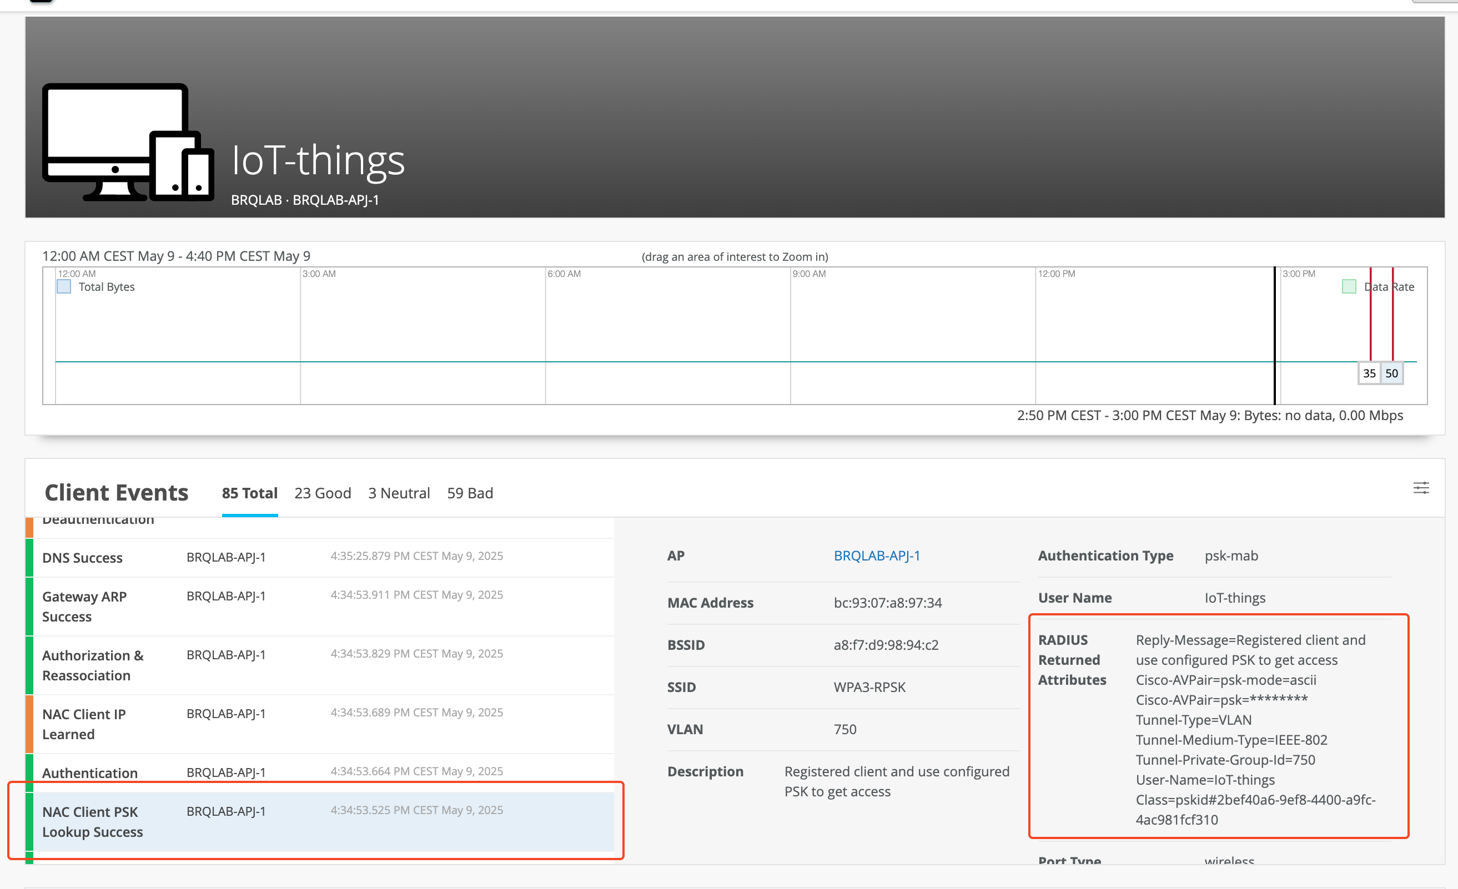Switch to the 23 Good events tab

tap(323, 493)
